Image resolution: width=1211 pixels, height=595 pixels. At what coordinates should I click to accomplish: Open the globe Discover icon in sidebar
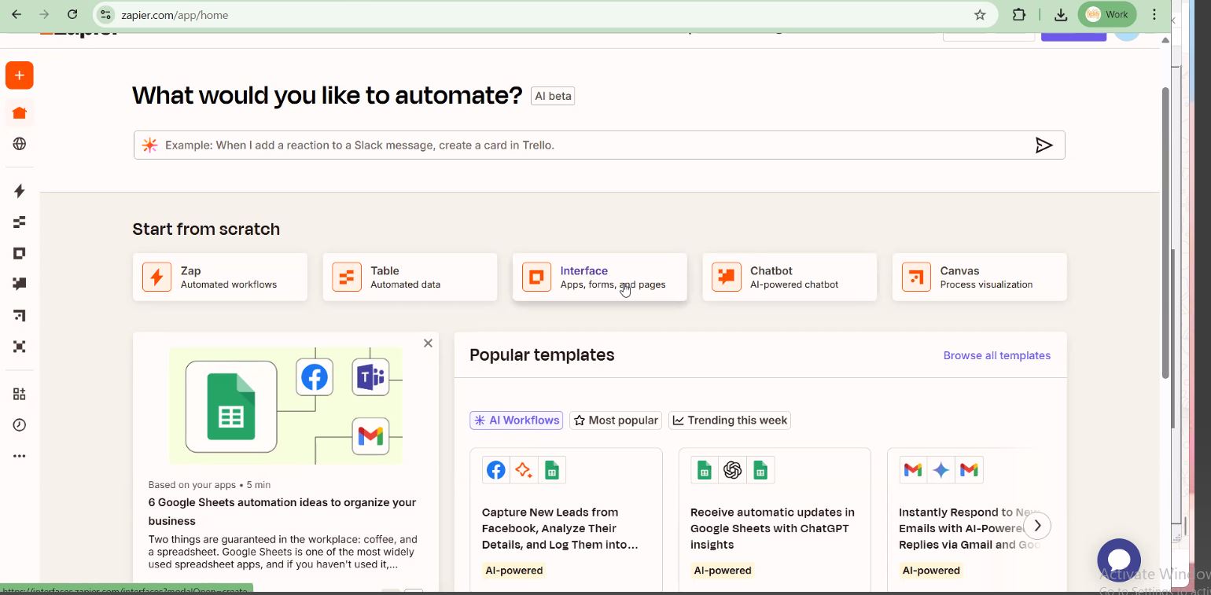[20, 144]
